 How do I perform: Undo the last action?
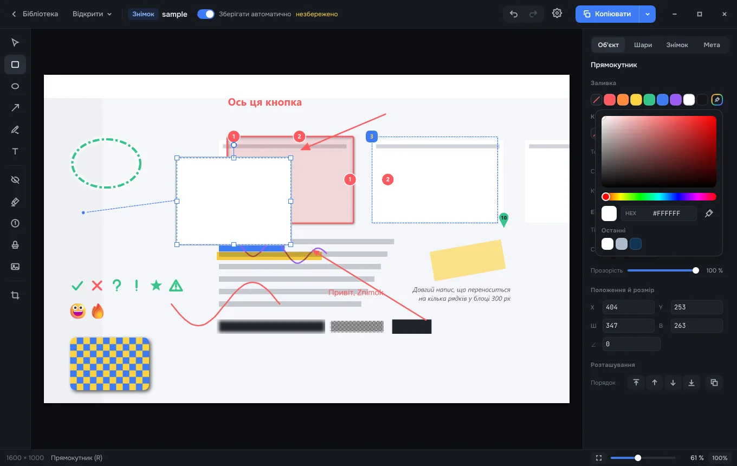click(514, 14)
